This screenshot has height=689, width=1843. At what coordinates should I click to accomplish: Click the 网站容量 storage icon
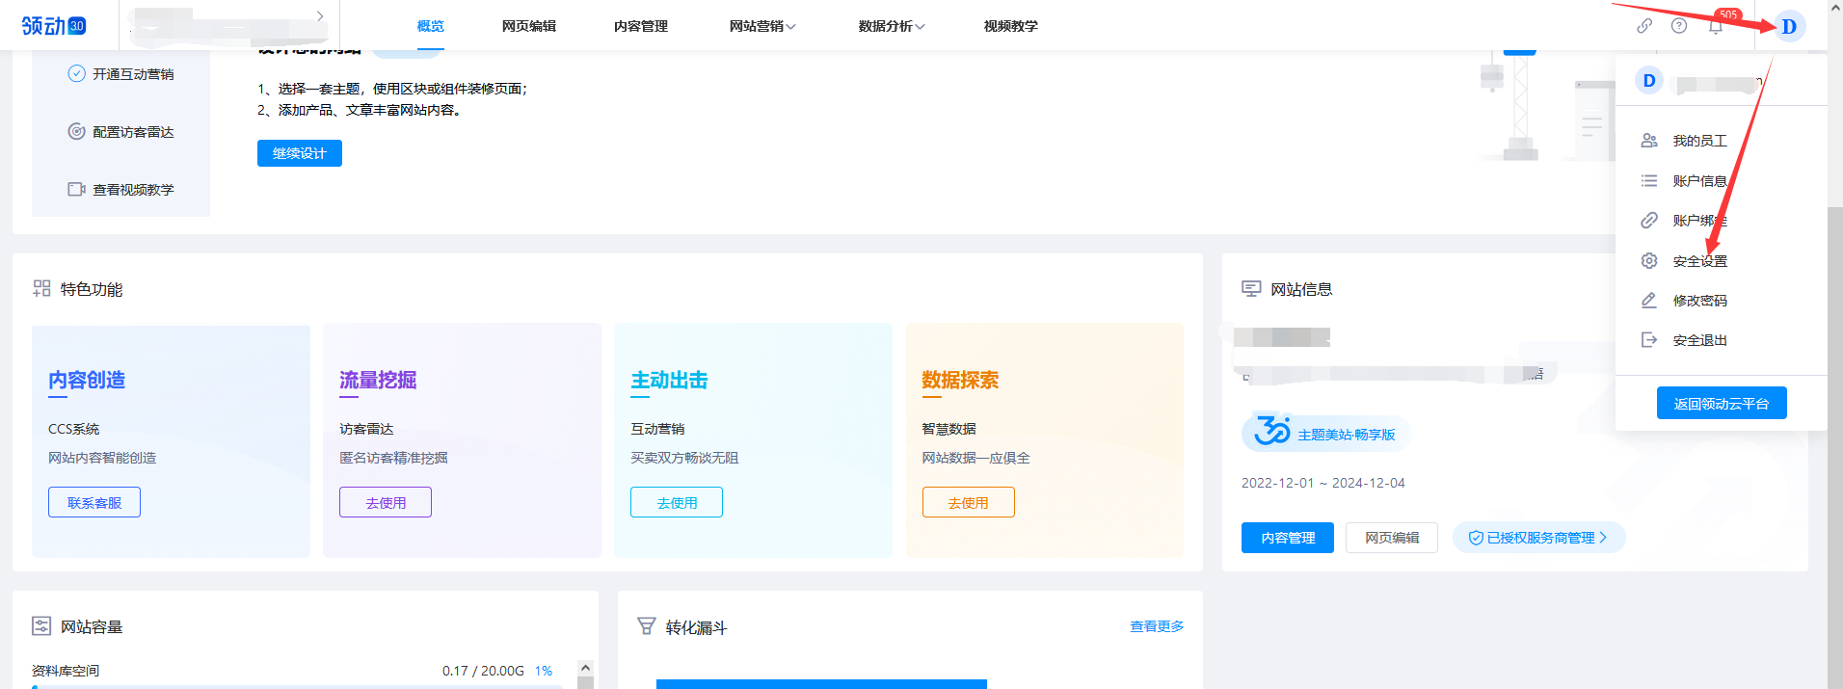tap(41, 626)
